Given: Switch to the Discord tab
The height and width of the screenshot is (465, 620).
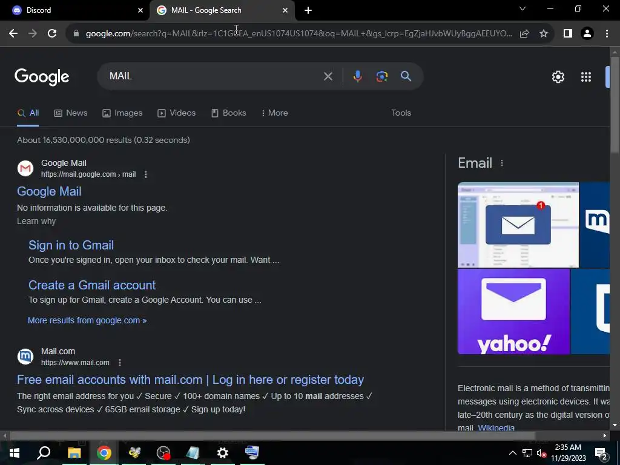Looking at the screenshot, I should (75, 10).
